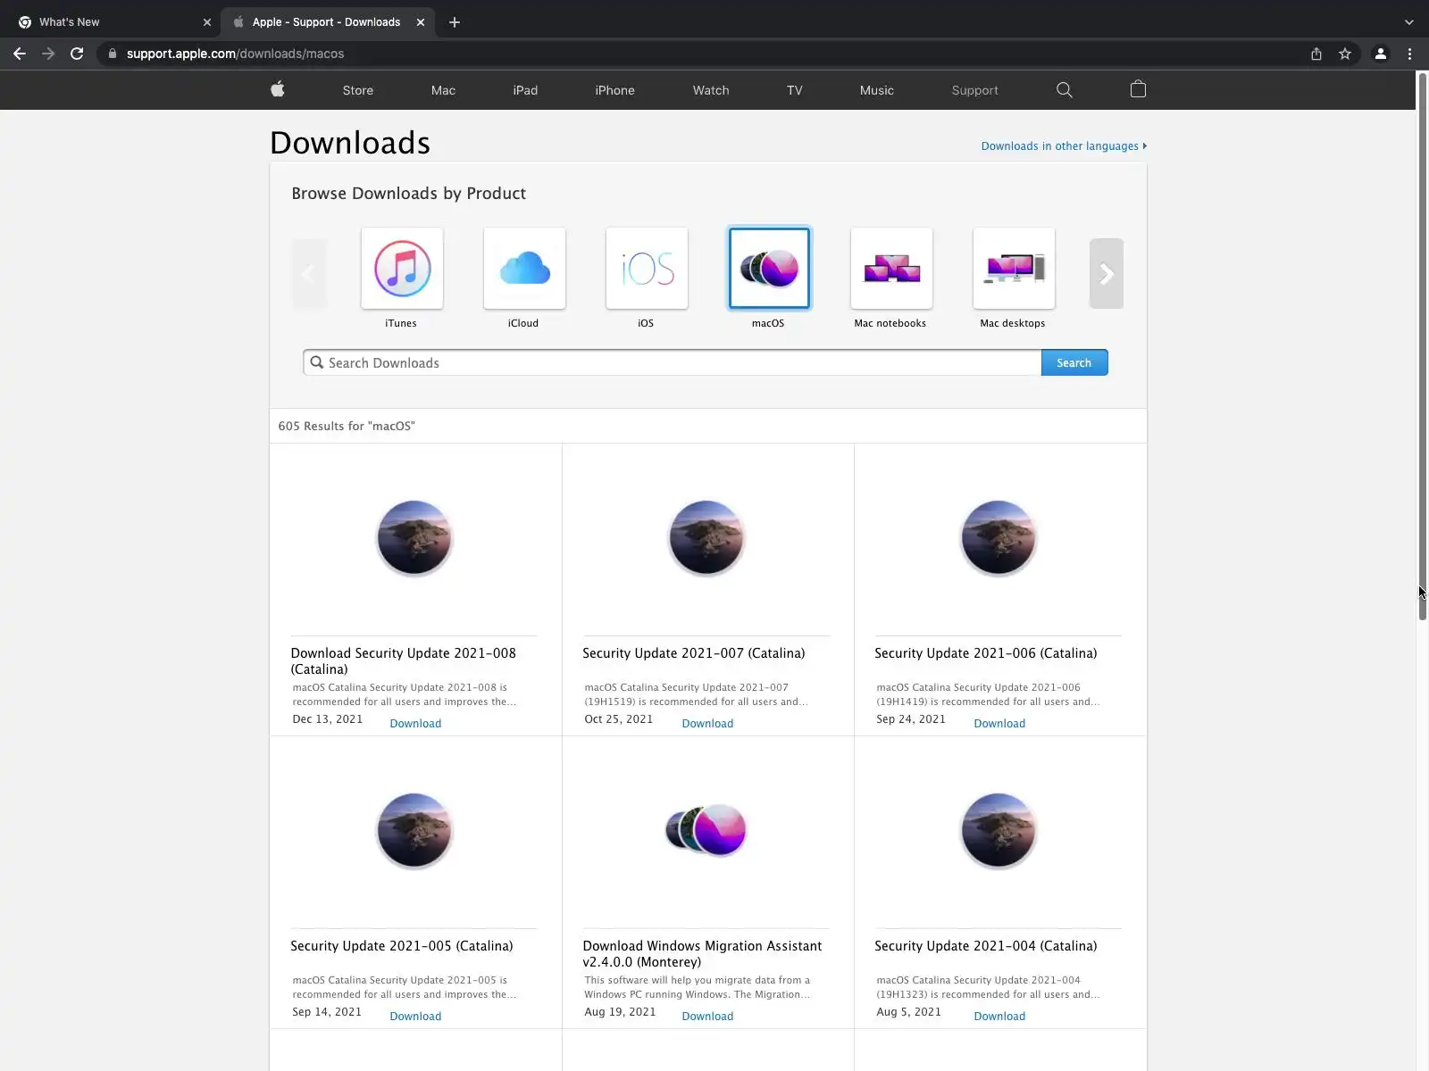Open Security Update 2021-007 Catalina image
The width and height of the screenshot is (1429, 1071).
click(x=706, y=538)
